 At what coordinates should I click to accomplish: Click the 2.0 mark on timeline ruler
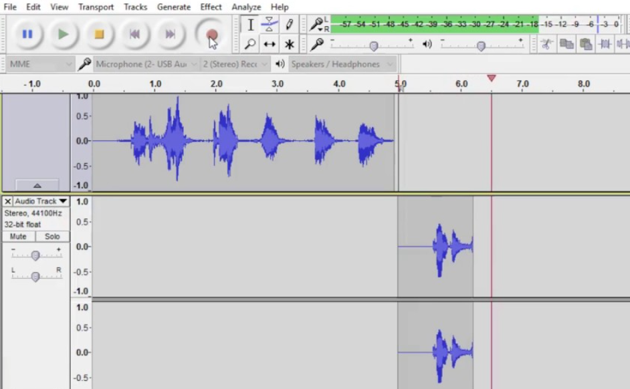click(216, 84)
